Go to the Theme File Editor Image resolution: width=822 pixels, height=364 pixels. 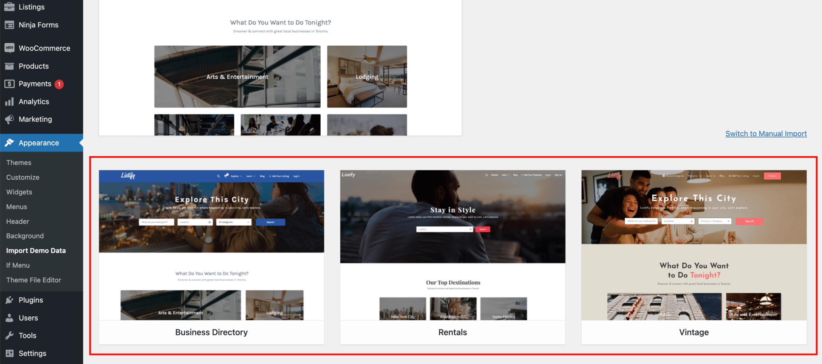pyautogui.click(x=34, y=280)
